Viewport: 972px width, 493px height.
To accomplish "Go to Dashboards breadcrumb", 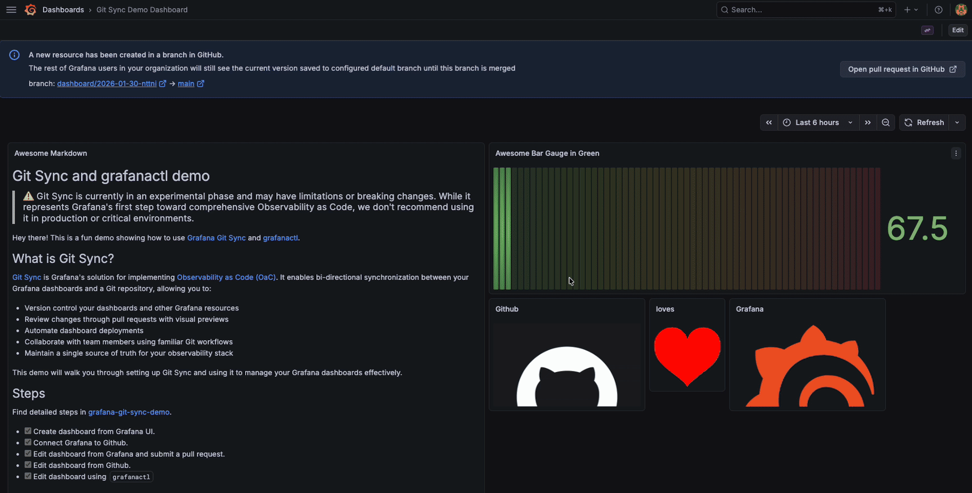I will coord(63,10).
